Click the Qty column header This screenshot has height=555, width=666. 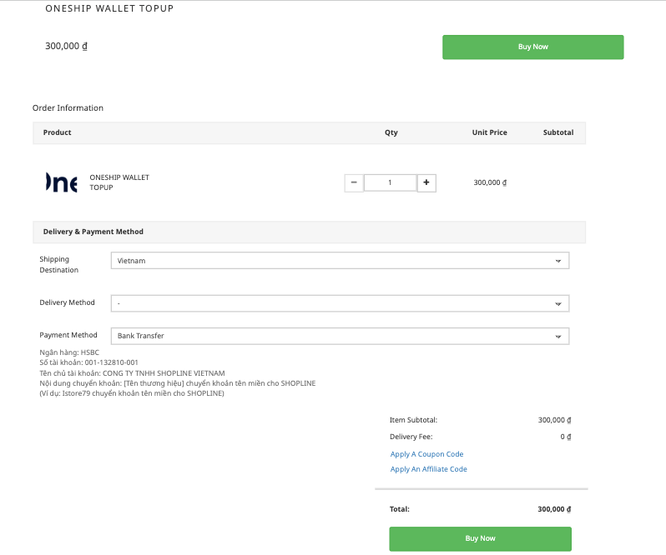(x=391, y=132)
